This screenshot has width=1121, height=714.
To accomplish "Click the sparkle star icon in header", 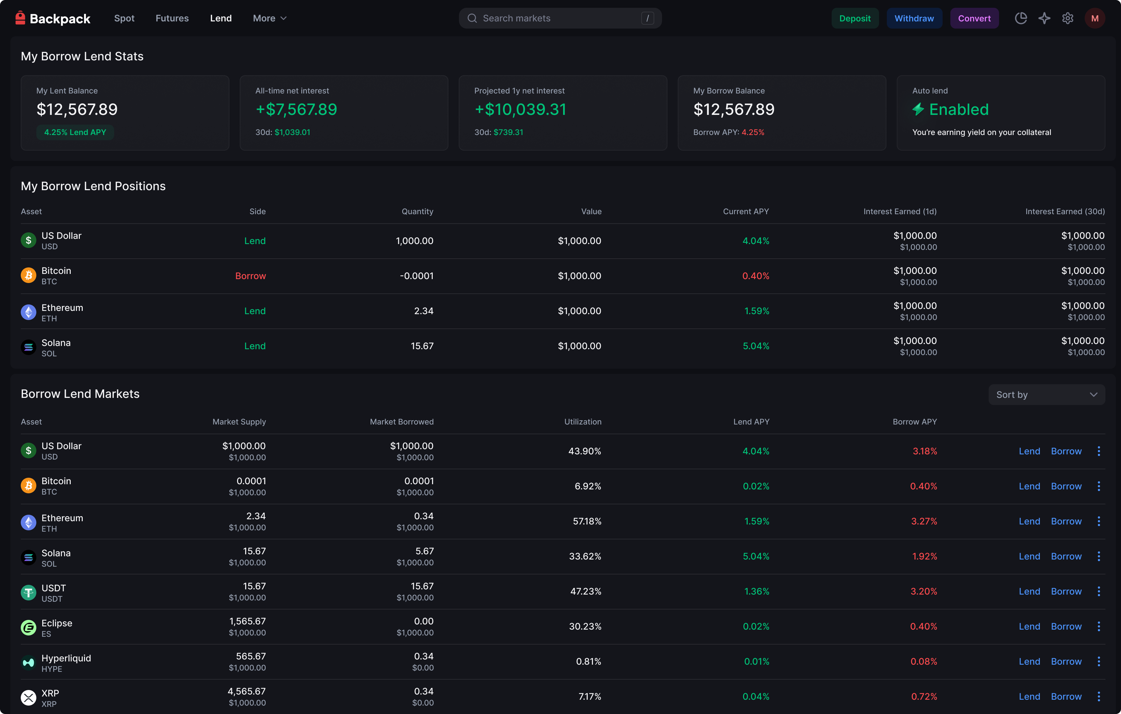I will 1044,18.
